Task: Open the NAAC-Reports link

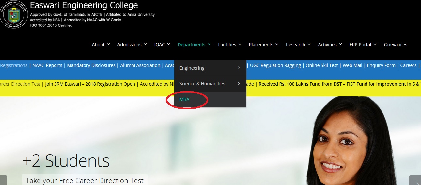Action: coord(47,65)
